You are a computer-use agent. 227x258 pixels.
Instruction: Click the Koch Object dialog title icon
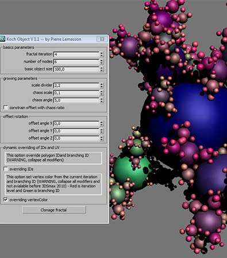click(x=2, y=39)
